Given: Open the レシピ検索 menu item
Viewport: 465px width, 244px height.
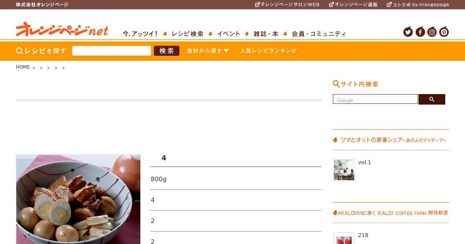Looking at the screenshot, I should coord(187,34).
